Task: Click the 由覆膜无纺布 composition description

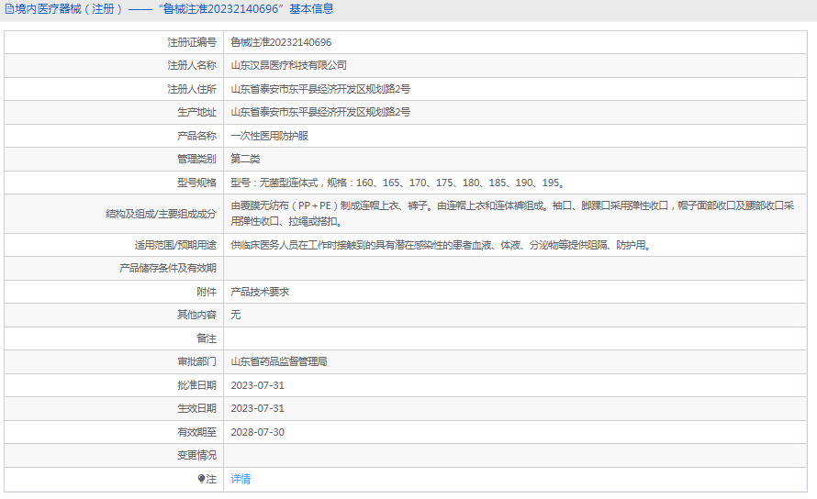Action: click(x=512, y=214)
